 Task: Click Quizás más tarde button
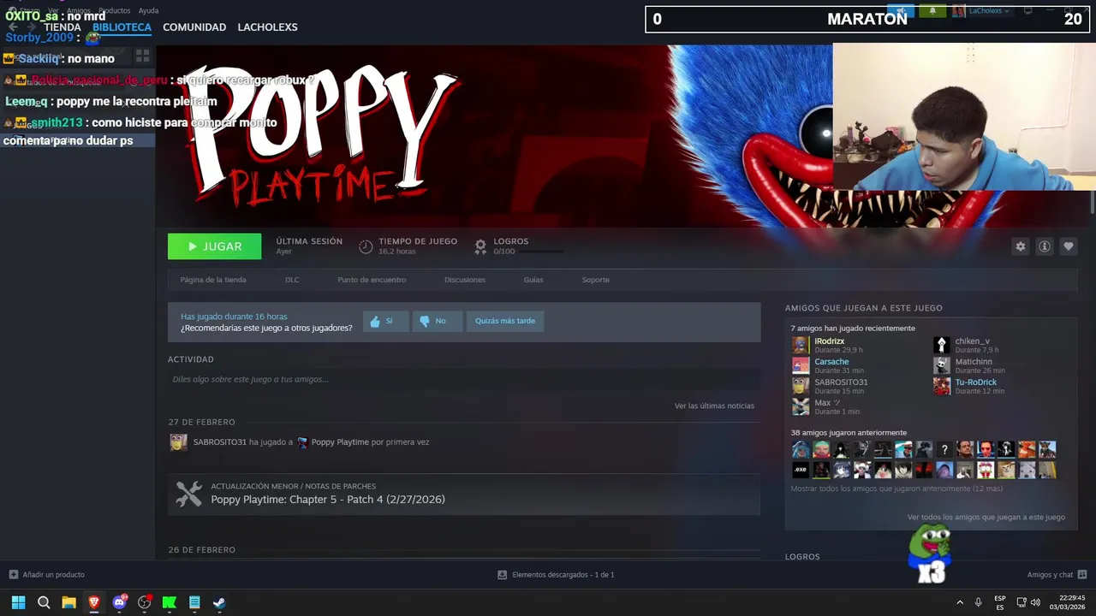pos(505,321)
